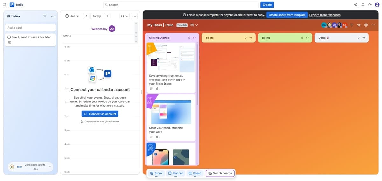This screenshot has height=181, width=382.
Task: Collapse the Getting Started list
Action: 195,38
